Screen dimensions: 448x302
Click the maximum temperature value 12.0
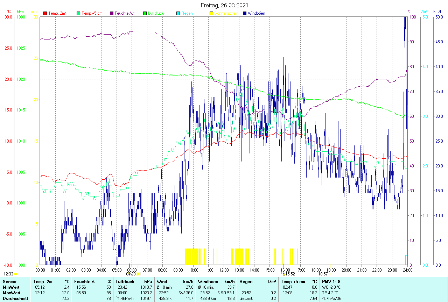(66, 293)
